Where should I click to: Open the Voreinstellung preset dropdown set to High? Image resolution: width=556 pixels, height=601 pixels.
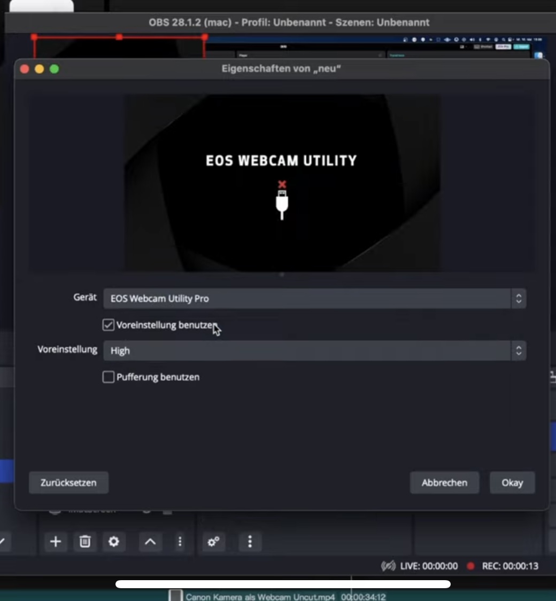click(307, 351)
